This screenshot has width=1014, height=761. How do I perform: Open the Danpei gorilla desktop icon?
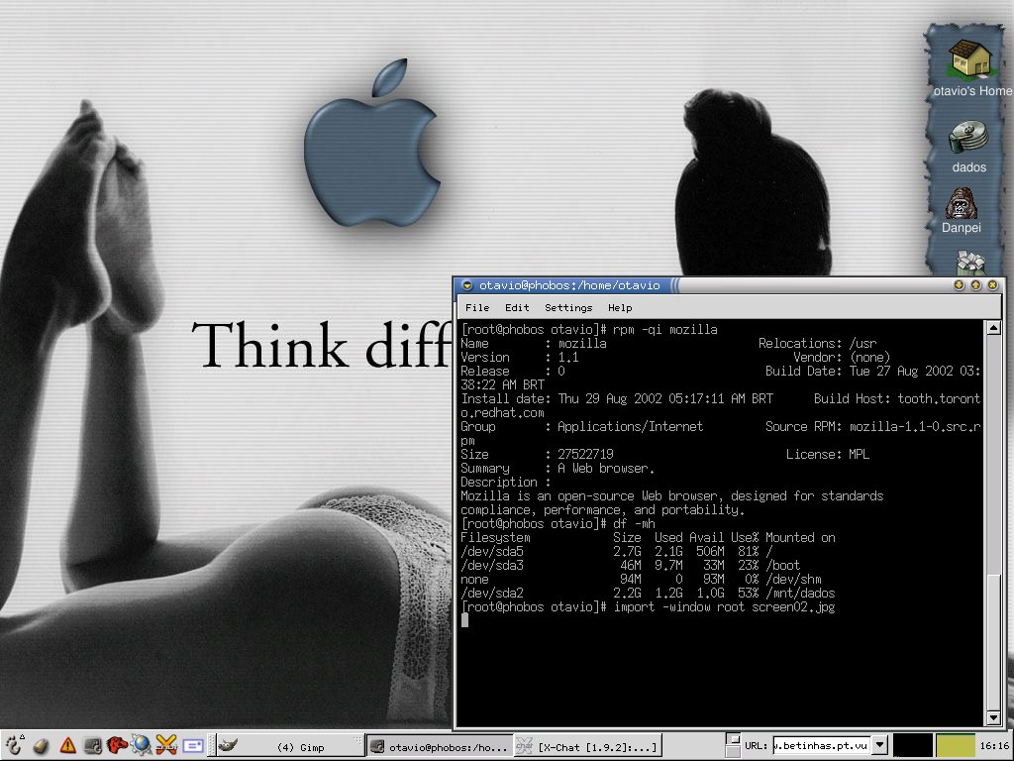pos(961,211)
